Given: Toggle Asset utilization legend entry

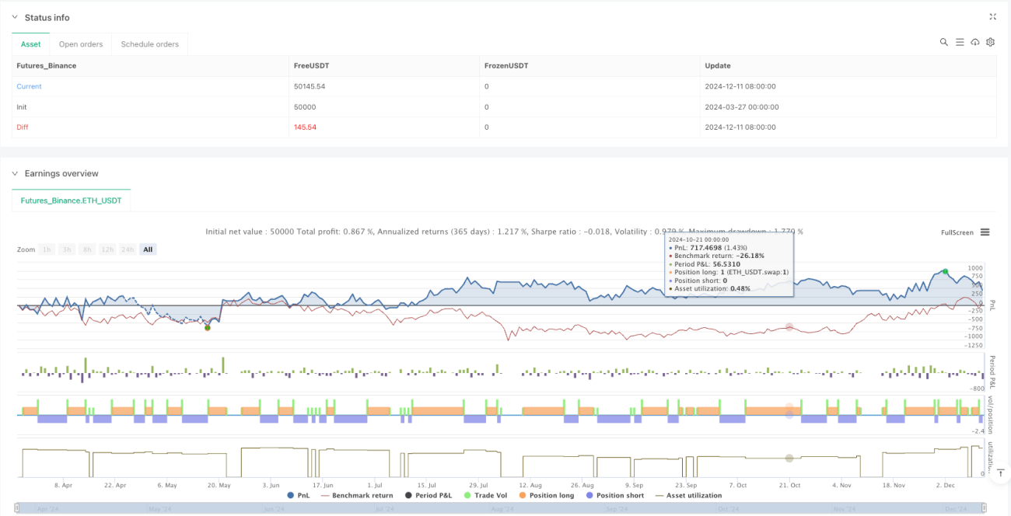Looking at the screenshot, I should 688,495.
